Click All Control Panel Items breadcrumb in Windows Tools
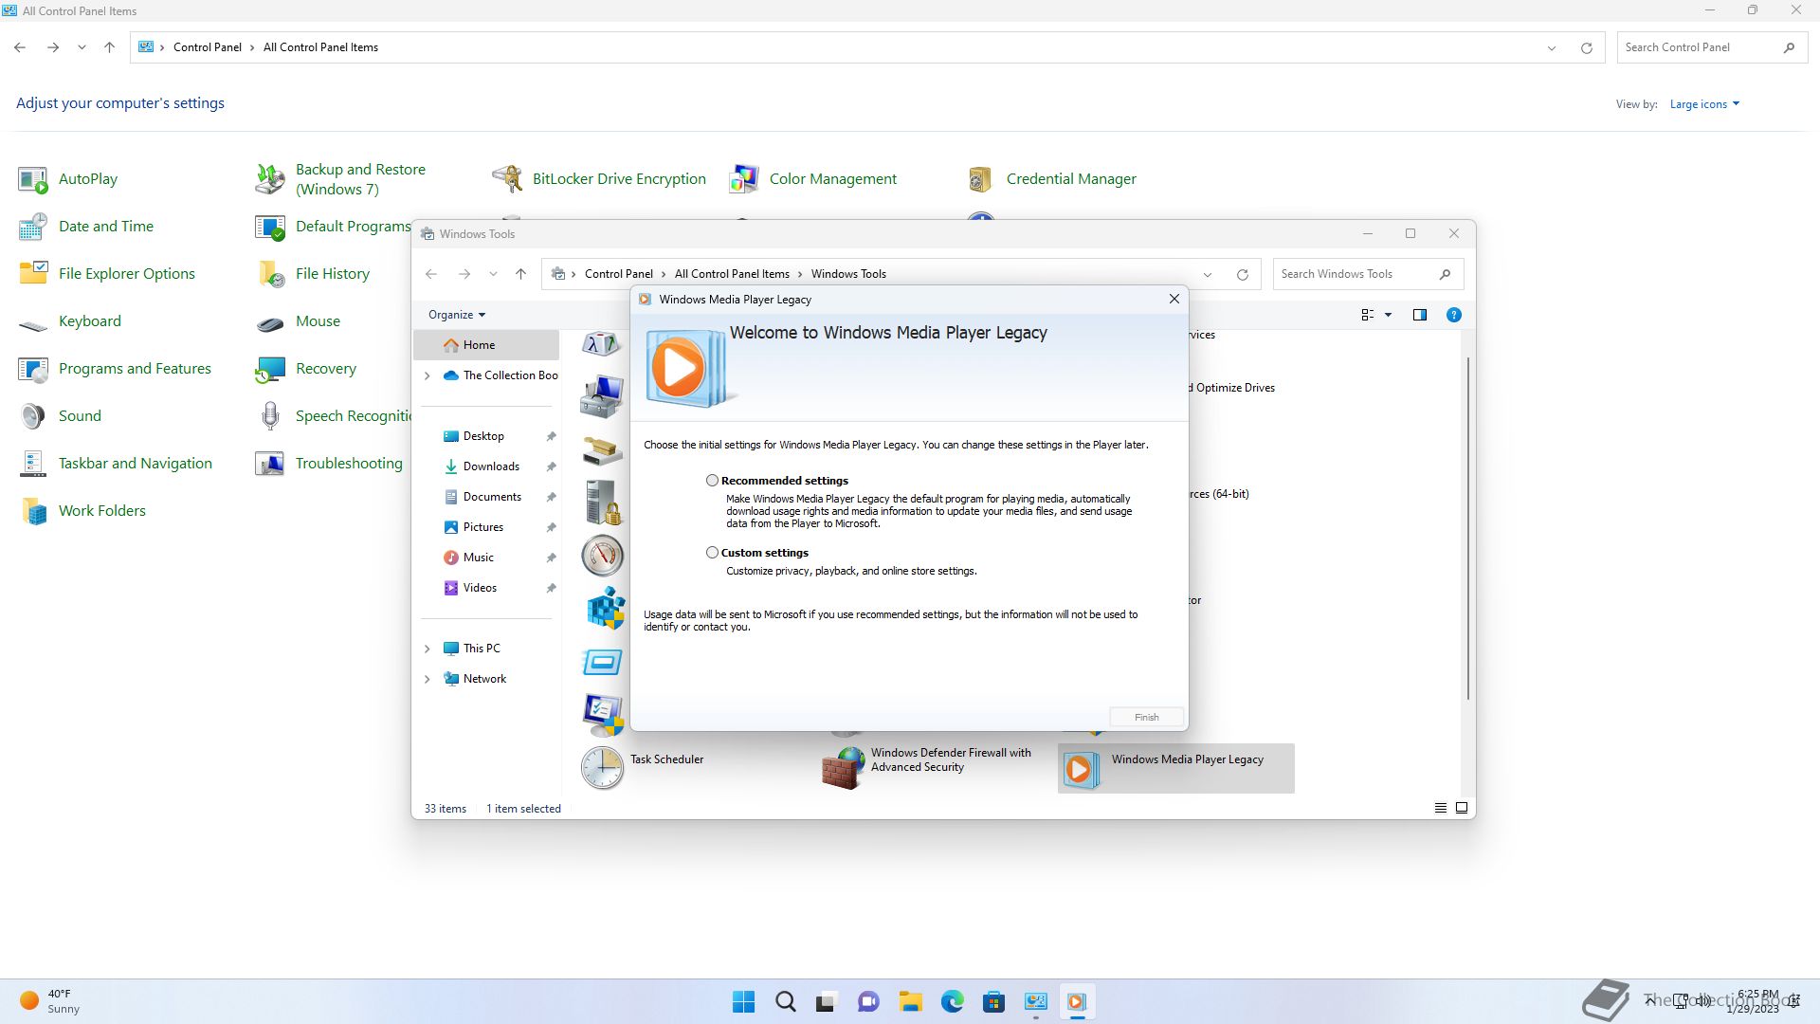This screenshot has width=1820, height=1024. [732, 274]
